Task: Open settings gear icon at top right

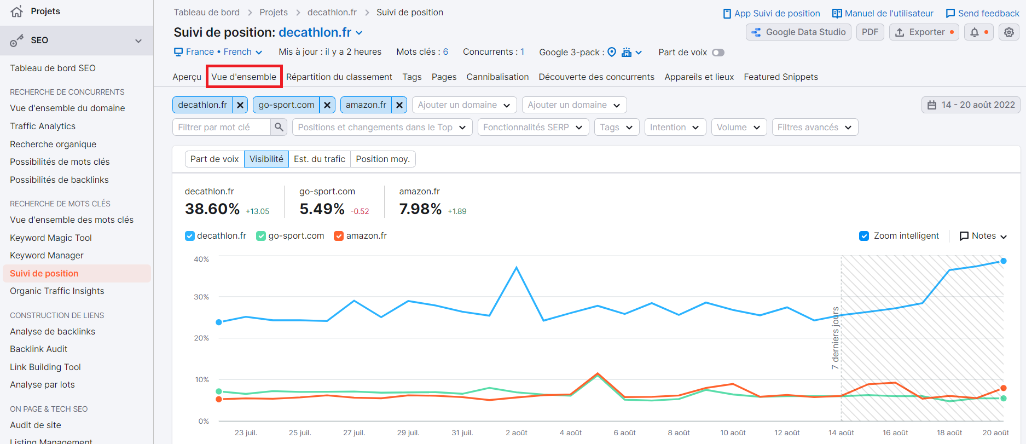Action: coord(1009,32)
